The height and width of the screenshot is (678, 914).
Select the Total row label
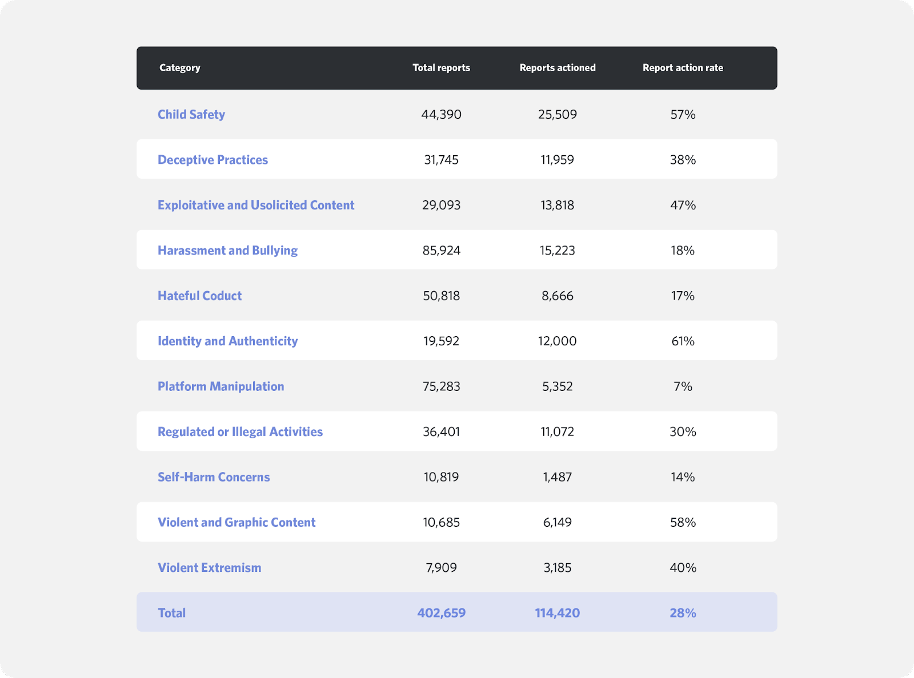click(x=171, y=613)
